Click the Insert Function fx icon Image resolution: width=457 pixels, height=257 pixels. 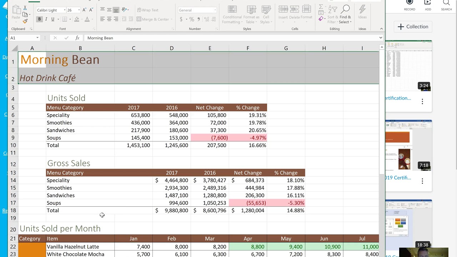(x=77, y=38)
